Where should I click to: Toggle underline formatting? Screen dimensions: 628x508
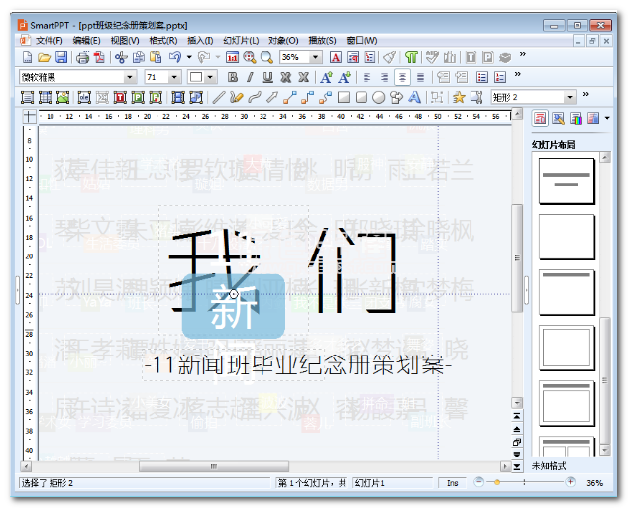(x=267, y=77)
